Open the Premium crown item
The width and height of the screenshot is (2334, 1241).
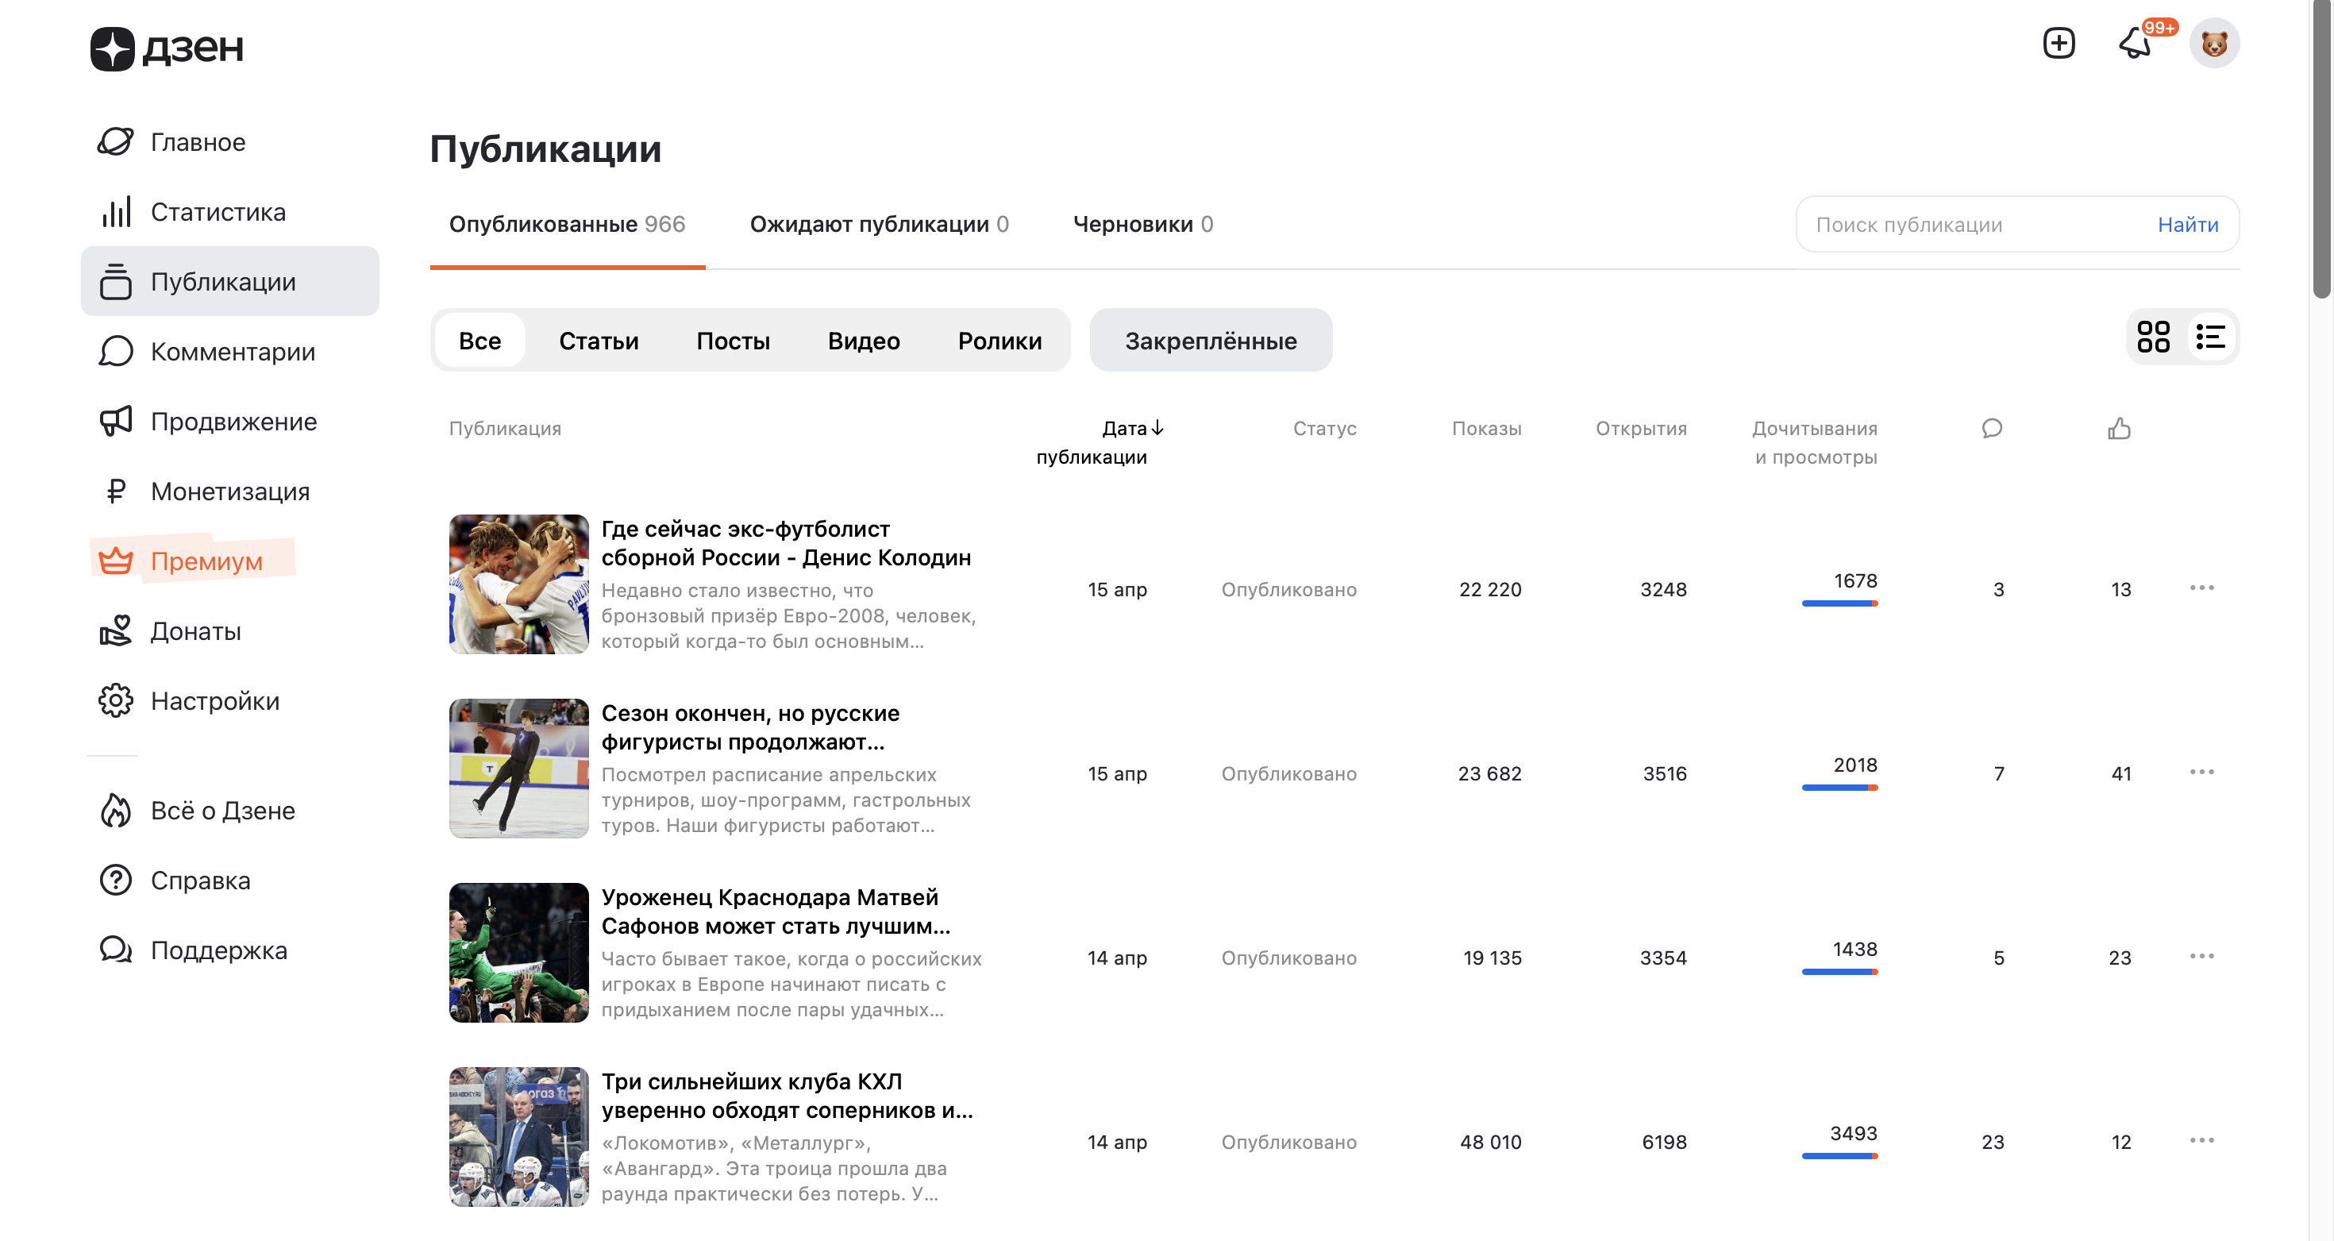click(x=206, y=561)
